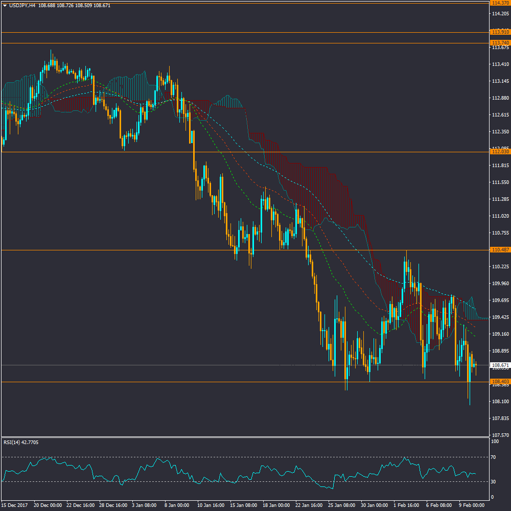Select the orange 114.370 price level tag

tap(500, 3)
